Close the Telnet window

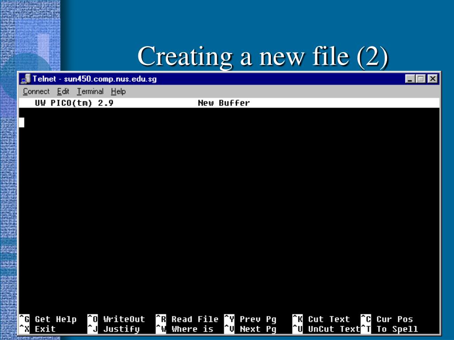[x=433, y=79]
